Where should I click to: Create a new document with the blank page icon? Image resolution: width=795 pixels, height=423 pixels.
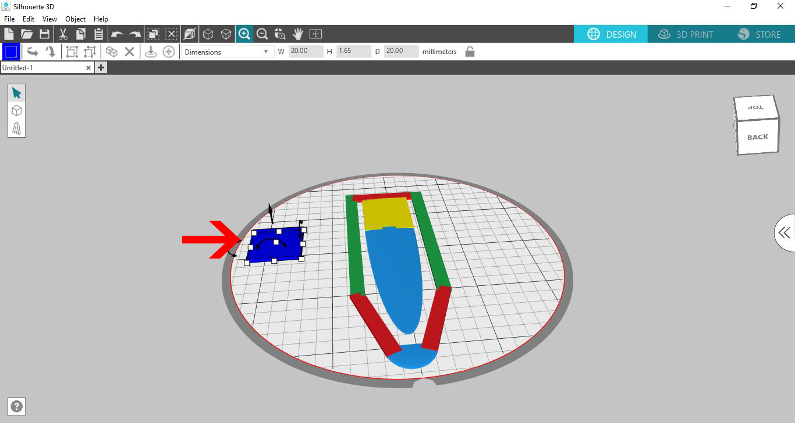tap(9, 34)
